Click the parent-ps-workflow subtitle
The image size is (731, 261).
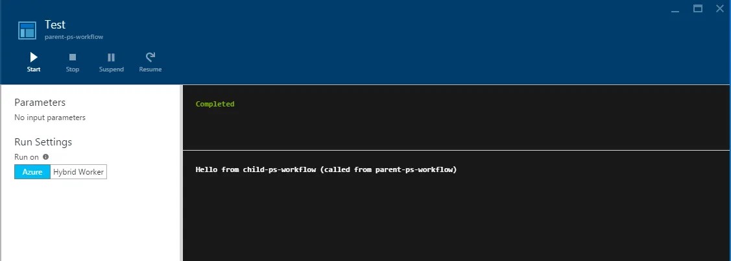[x=74, y=37]
